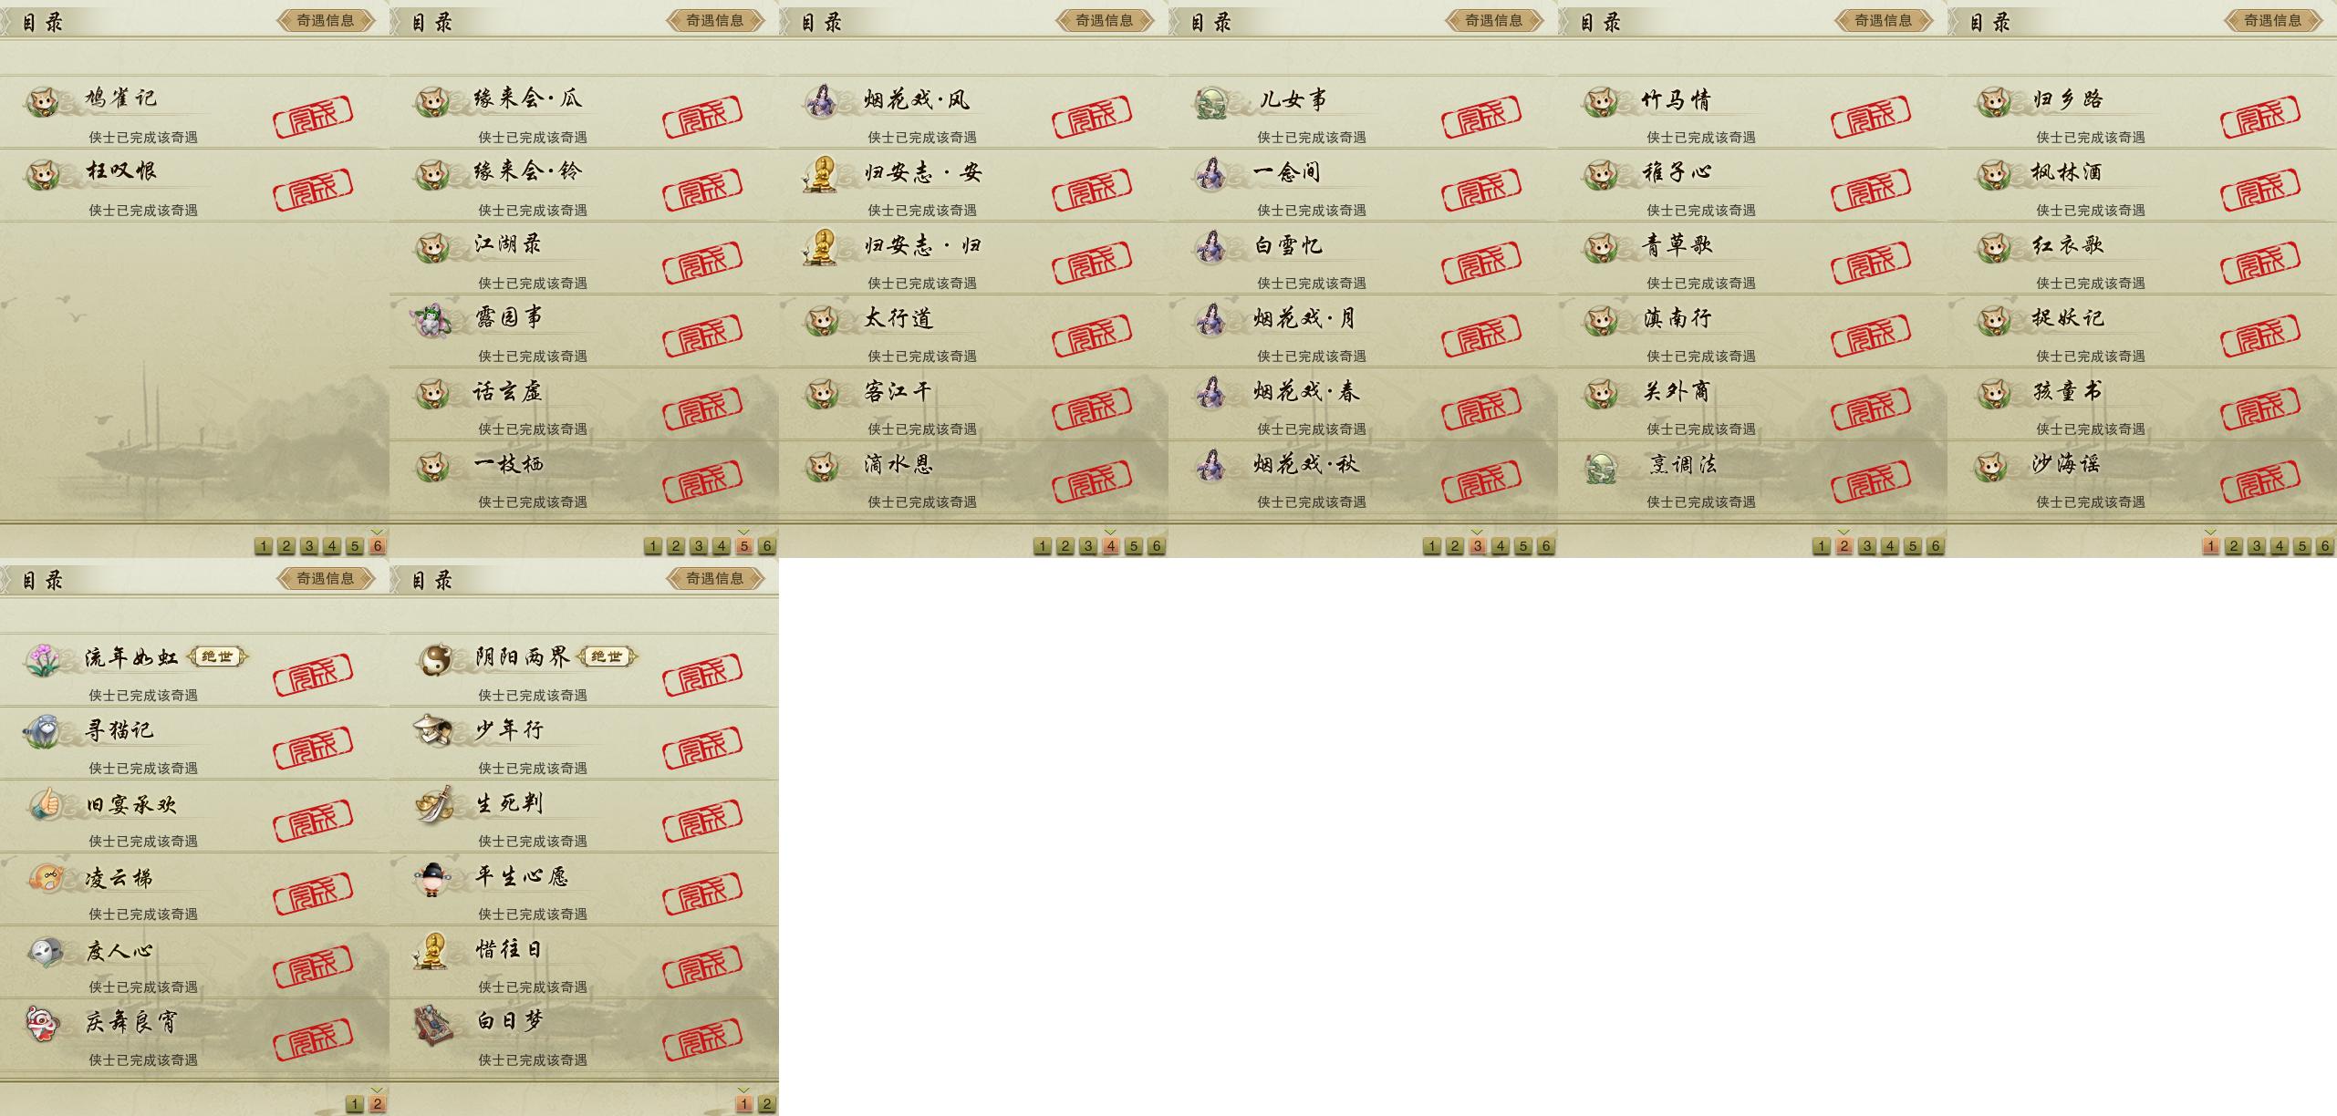The image size is (2337, 1116).
Task: Select the lion dance icon beside 庆舞良宵
Action: point(42,1024)
